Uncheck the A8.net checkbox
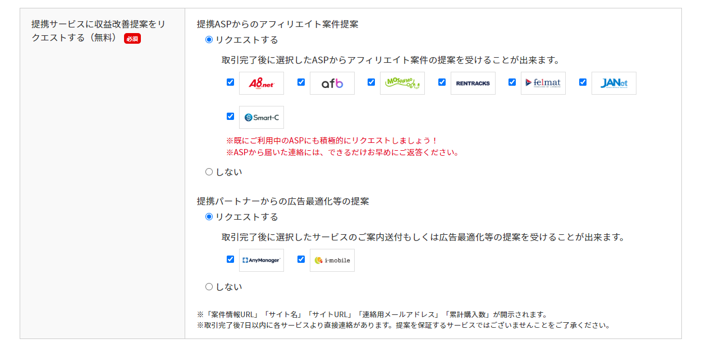 tap(230, 82)
